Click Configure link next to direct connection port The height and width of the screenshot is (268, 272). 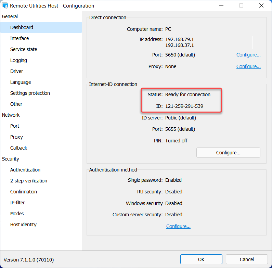(248, 55)
